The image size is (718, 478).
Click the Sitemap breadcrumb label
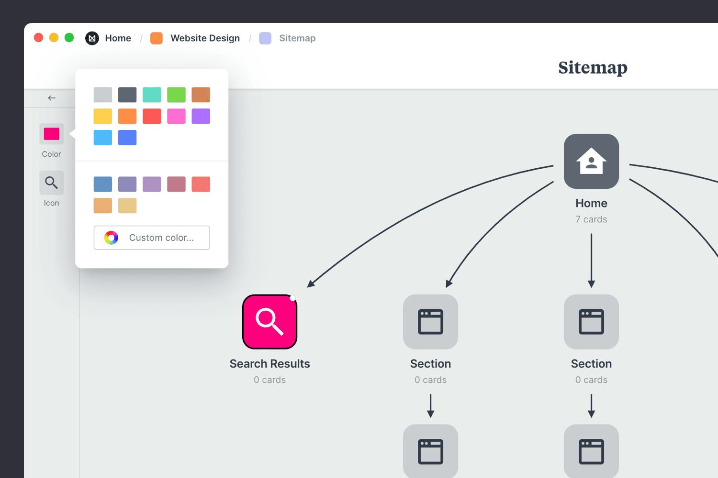[298, 38]
